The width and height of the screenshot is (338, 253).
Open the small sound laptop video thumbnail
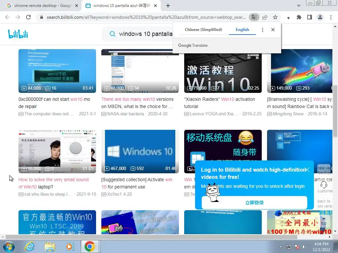[x=57, y=152]
